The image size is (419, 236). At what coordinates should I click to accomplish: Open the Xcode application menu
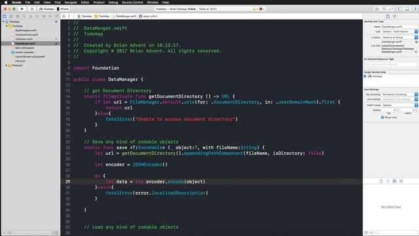(x=16, y=3)
